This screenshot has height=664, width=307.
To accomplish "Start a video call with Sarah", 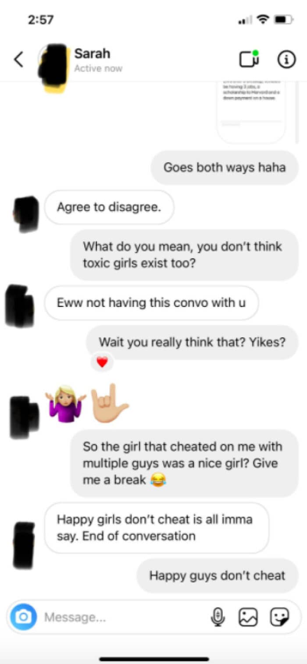I will (249, 59).
